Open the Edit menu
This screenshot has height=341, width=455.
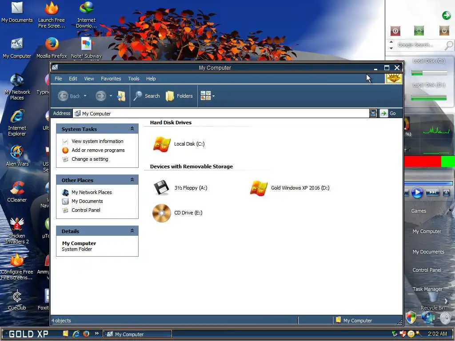click(73, 79)
